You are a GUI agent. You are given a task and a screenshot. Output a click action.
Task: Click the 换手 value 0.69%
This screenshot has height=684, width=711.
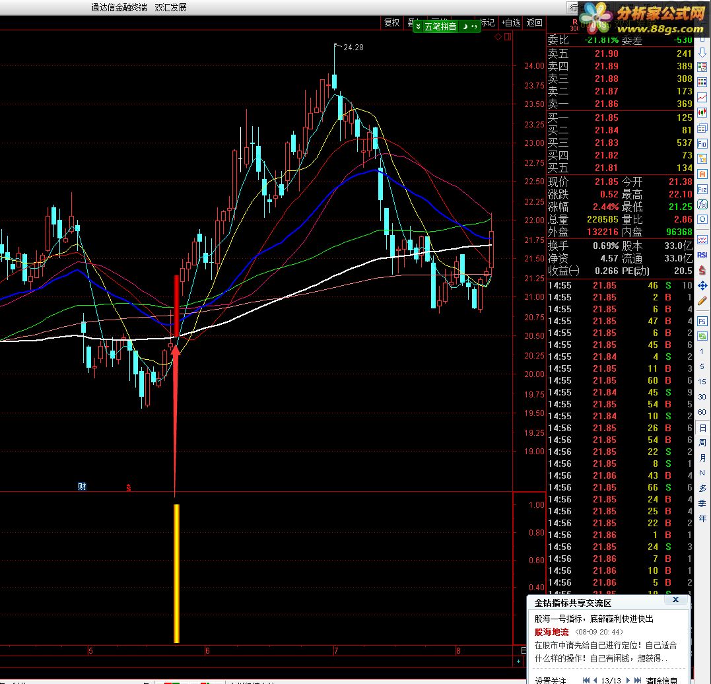click(x=606, y=246)
